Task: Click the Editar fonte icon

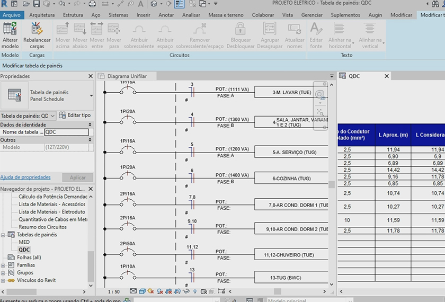Action: pyautogui.click(x=316, y=29)
